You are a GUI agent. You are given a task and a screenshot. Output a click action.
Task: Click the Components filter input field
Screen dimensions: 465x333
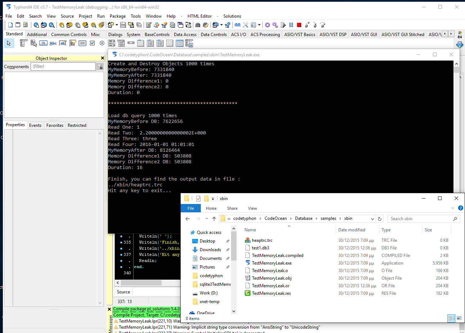[63, 66]
